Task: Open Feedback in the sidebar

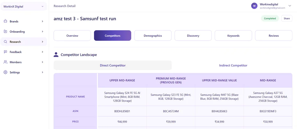Action: pos(24,52)
